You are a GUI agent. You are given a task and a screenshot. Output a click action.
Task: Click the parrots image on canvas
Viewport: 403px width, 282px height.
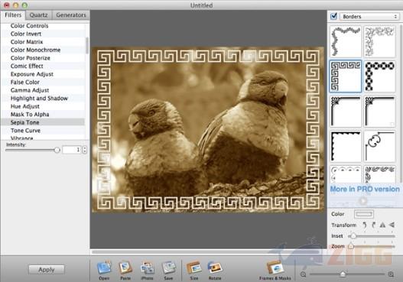pos(208,130)
